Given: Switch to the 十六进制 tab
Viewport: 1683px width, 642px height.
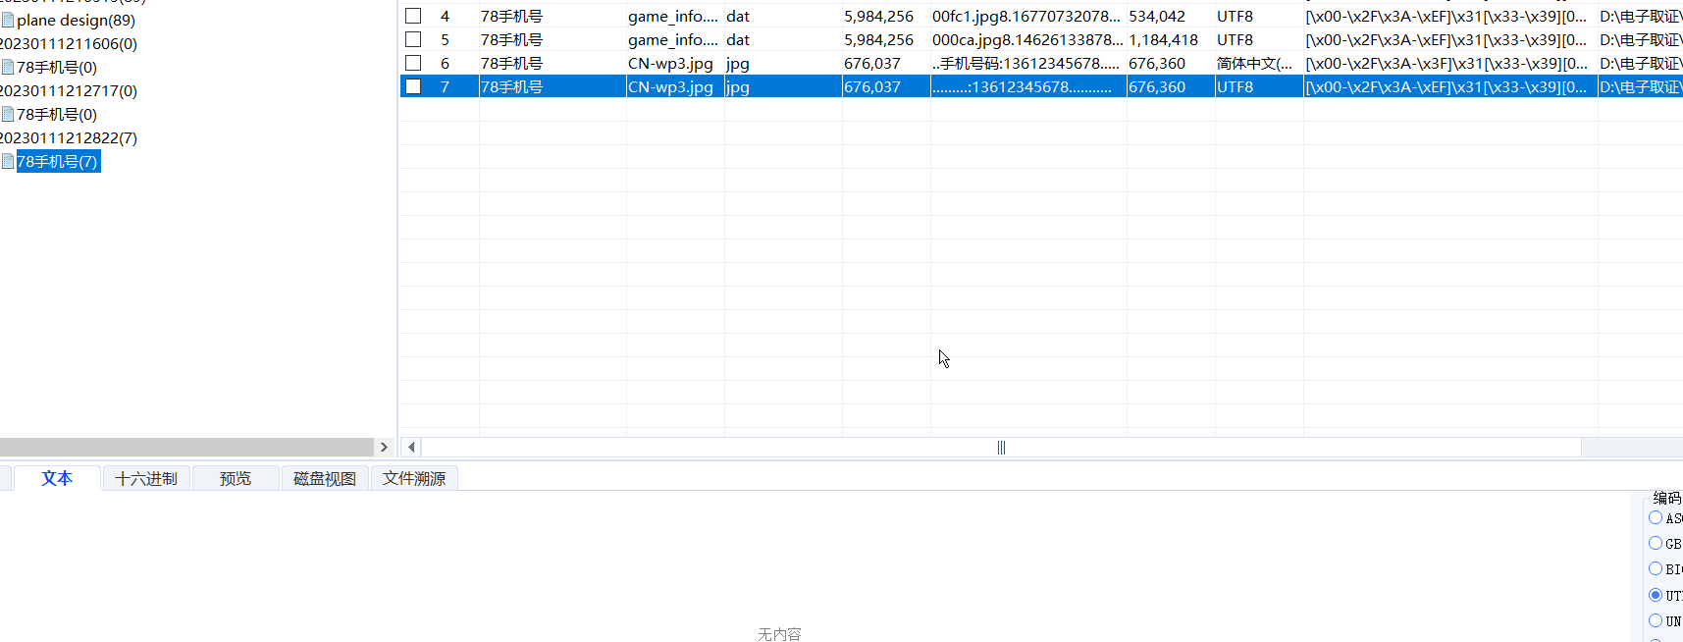Looking at the screenshot, I should pos(146,478).
